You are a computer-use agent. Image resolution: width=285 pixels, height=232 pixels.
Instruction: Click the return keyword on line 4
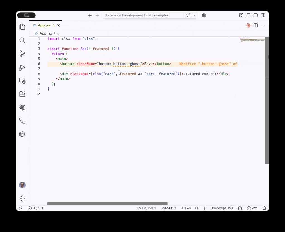pos(58,54)
